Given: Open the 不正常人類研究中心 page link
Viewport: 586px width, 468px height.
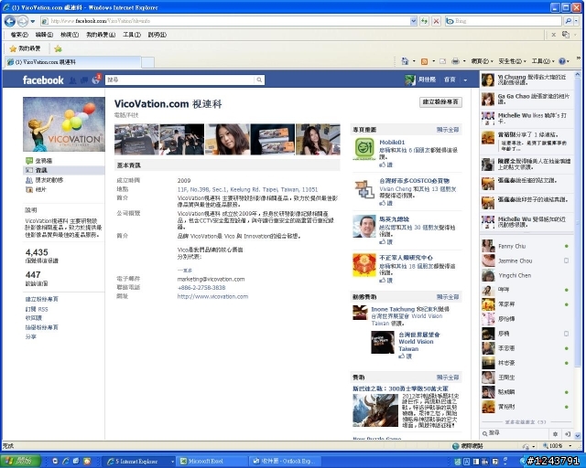Looking at the screenshot, I should [407, 258].
